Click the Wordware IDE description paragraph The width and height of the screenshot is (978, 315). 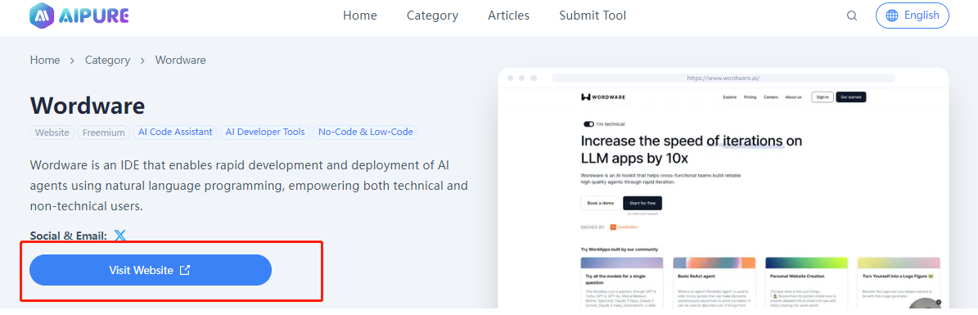tap(249, 186)
